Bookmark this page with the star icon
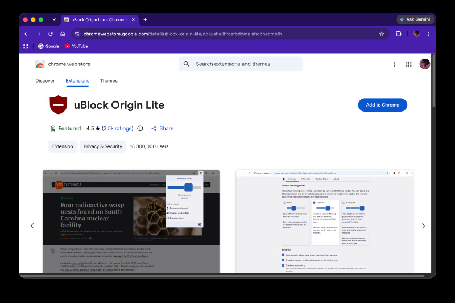This screenshot has width=455, height=303. pos(382,34)
